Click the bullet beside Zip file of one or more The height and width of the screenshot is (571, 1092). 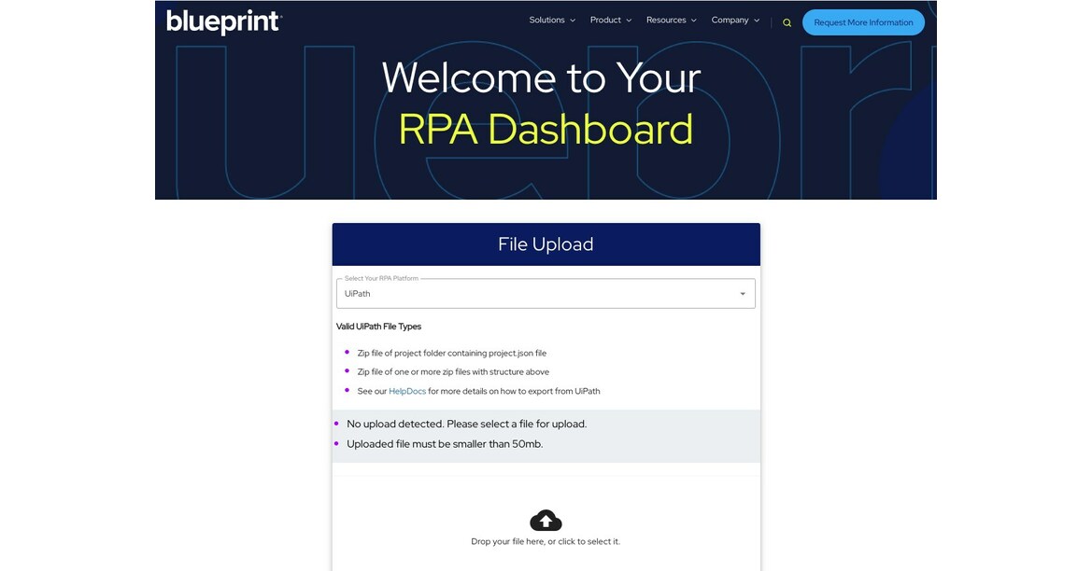[346, 371]
